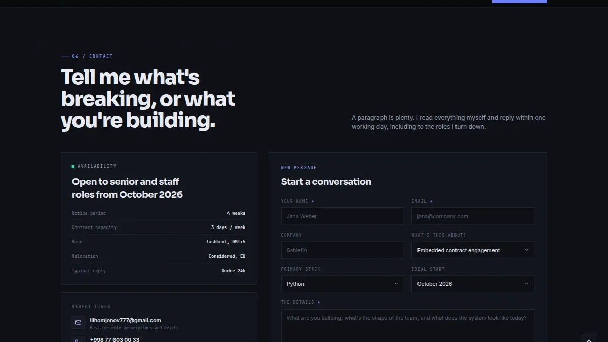Focus the Email field with jana@company.com placeholder

[x=473, y=216]
